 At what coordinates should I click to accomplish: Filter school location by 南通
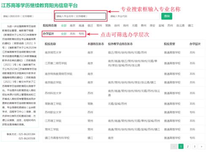tap(81, 25)
